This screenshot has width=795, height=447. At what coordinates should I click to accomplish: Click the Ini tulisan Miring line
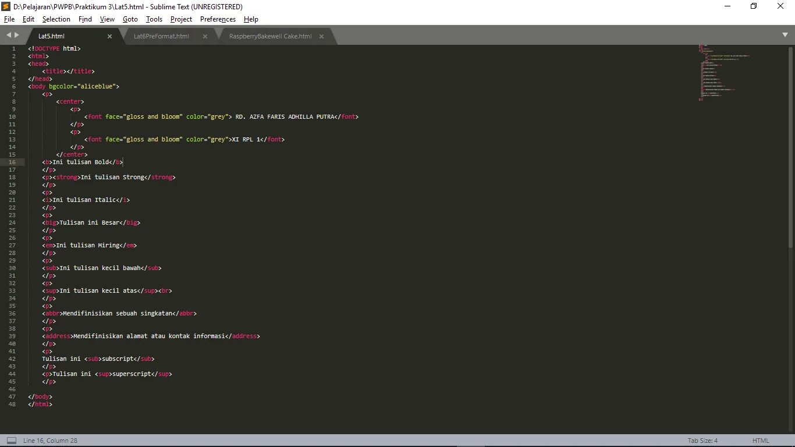(x=90, y=245)
